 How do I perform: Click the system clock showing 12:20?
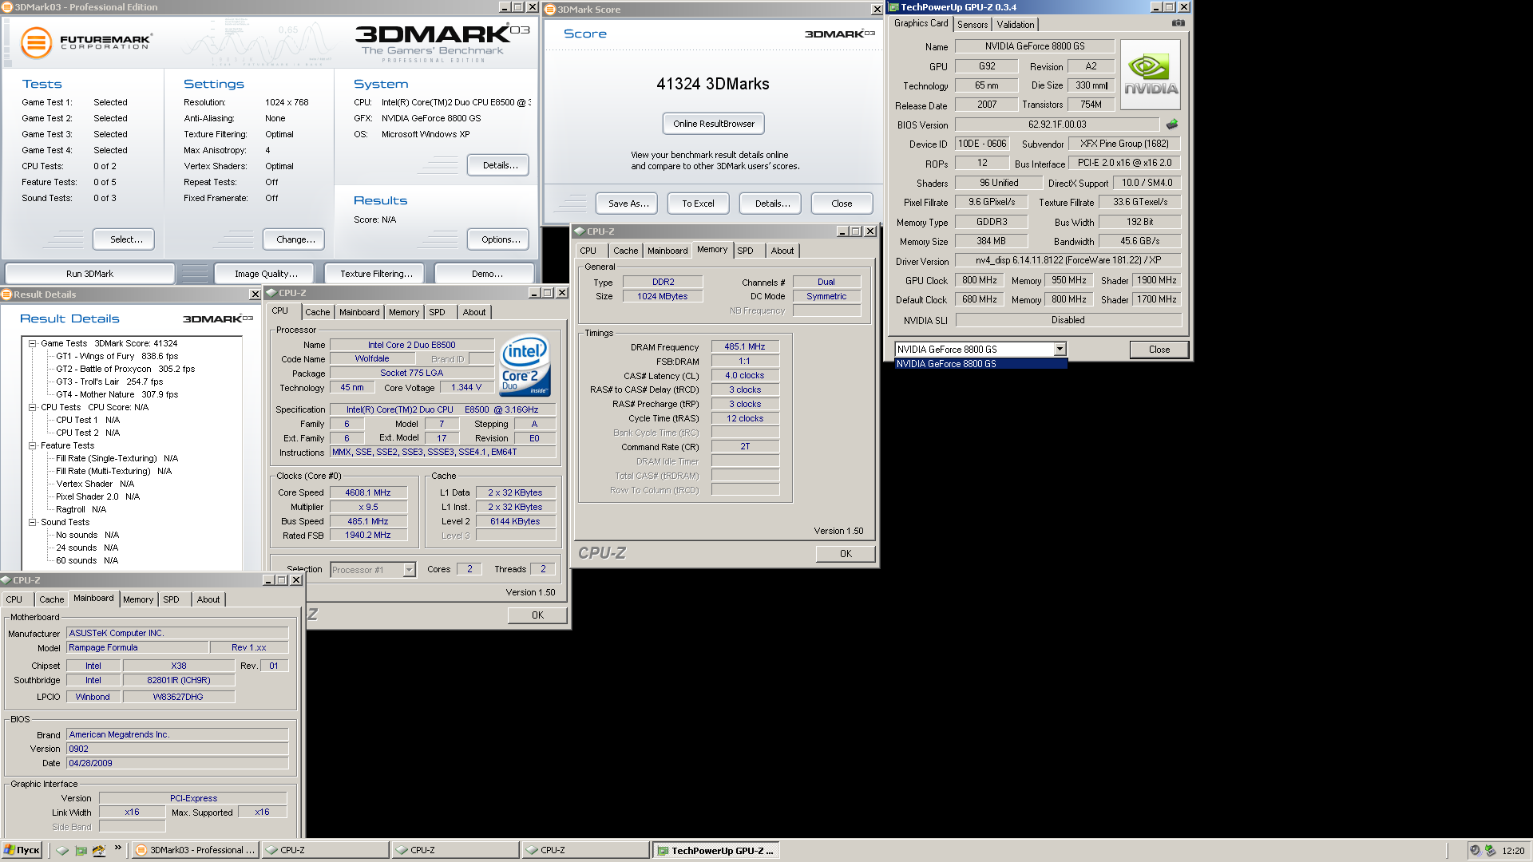[1513, 851]
